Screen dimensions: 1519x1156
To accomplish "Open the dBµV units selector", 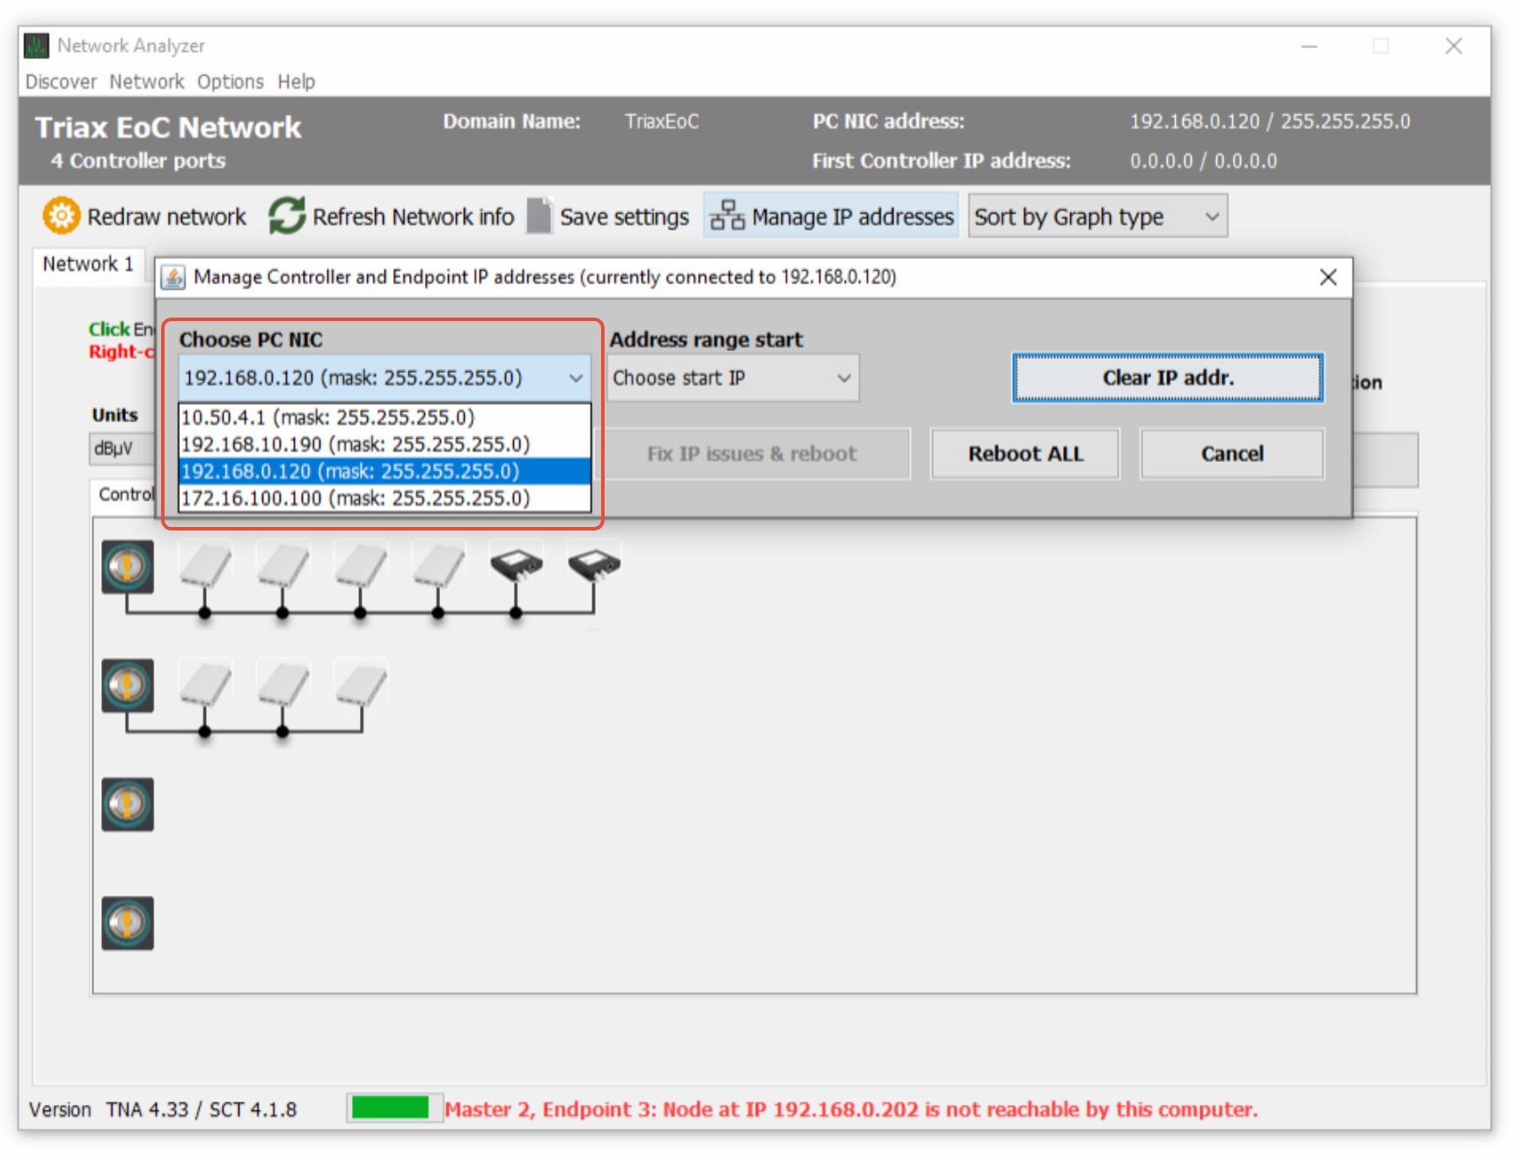I will pyautogui.click(x=122, y=449).
